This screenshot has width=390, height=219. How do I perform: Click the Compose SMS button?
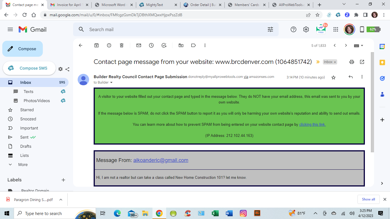(29, 68)
